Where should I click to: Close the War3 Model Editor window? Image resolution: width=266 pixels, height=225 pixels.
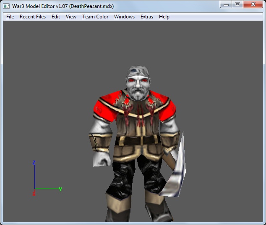pos(253,5)
